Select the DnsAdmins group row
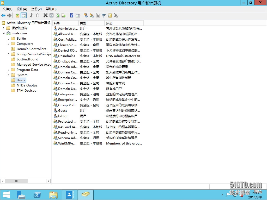This screenshot has height=200, width=267. pos(98,56)
